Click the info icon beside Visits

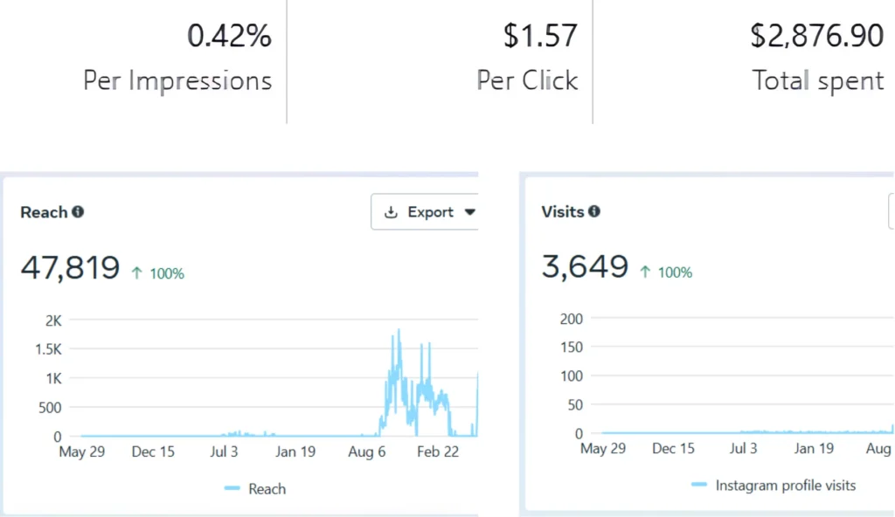pos(594,211)
